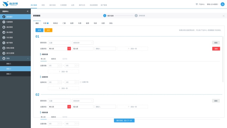This screenshot has height=128, width=227.
Task: Open 车队管理 from the sidebar
Action: (10, 37)
